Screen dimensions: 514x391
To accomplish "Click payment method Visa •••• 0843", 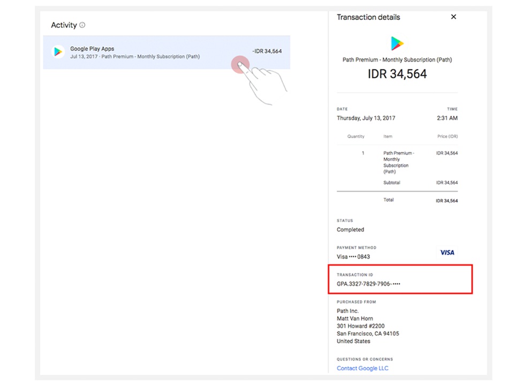I will click(x=353, y=257).
